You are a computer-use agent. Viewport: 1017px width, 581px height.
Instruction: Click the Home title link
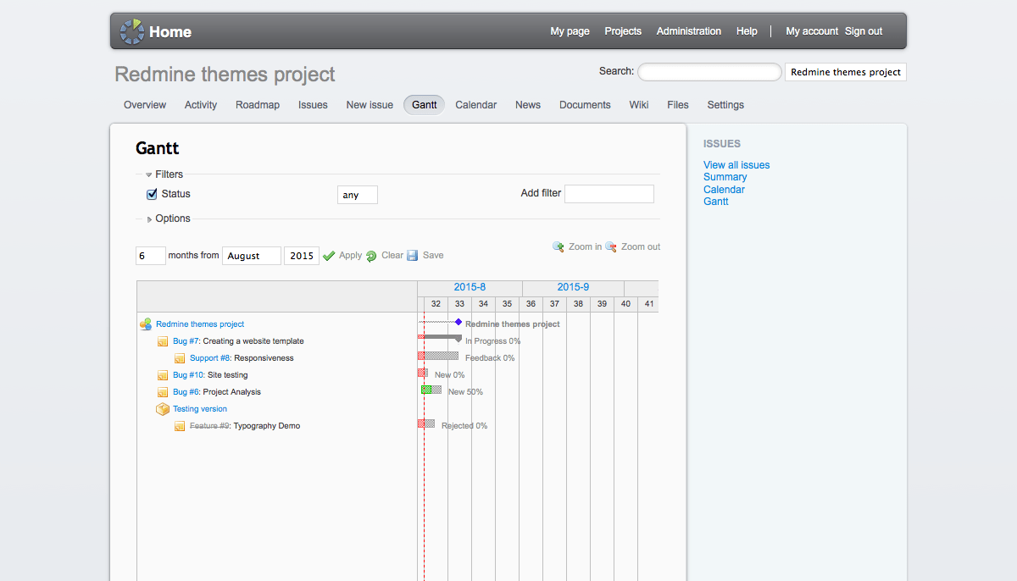(x=170, y=32)
